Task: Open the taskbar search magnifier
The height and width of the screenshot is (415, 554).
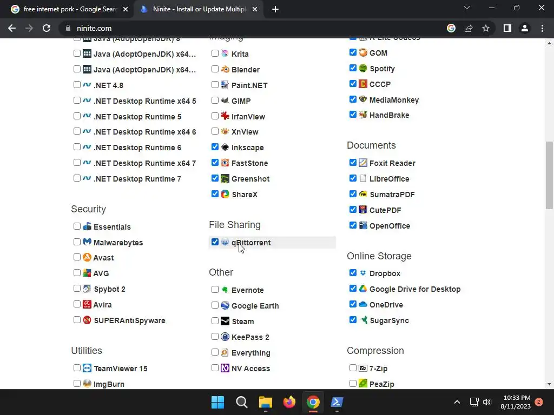Action: pos(242,402)
